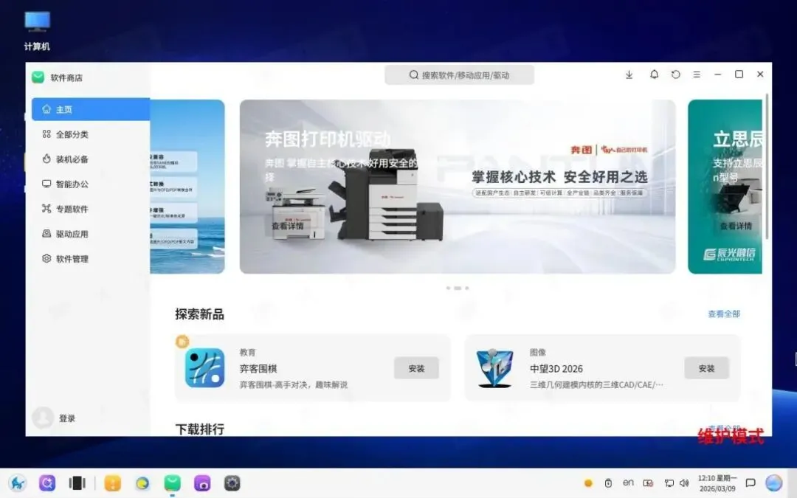Install 弈客围棋 via its 安装 button
Screen dimensions: 797x498
point(416,368)
